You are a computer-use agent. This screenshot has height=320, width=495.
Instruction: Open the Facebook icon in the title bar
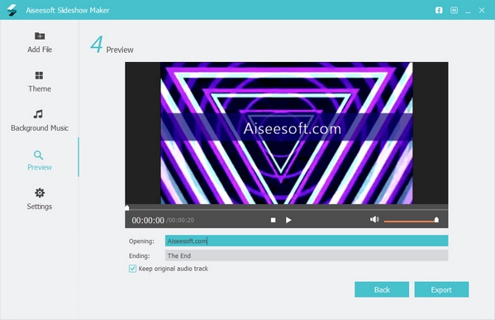439,10
